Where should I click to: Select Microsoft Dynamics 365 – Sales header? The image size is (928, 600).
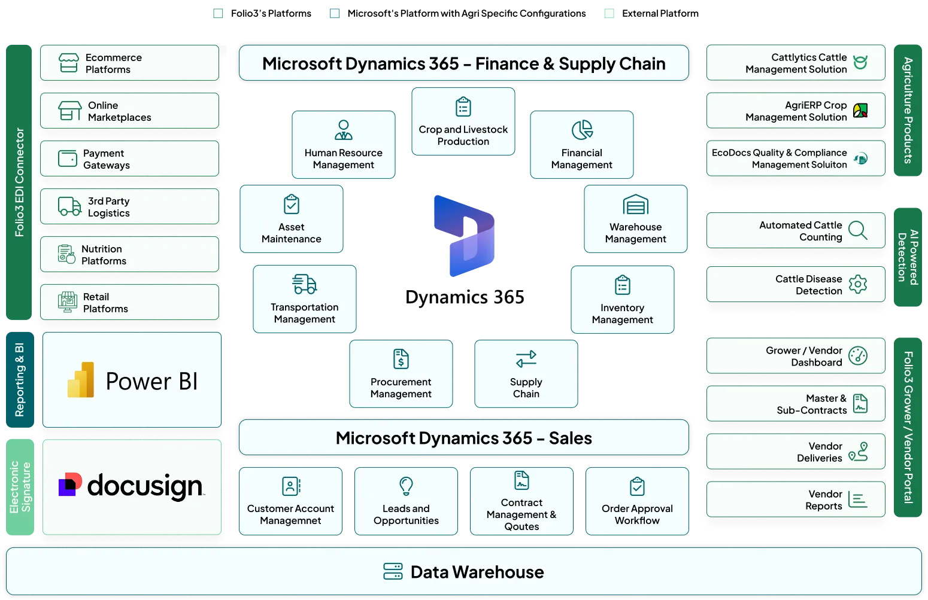(463, 438)
